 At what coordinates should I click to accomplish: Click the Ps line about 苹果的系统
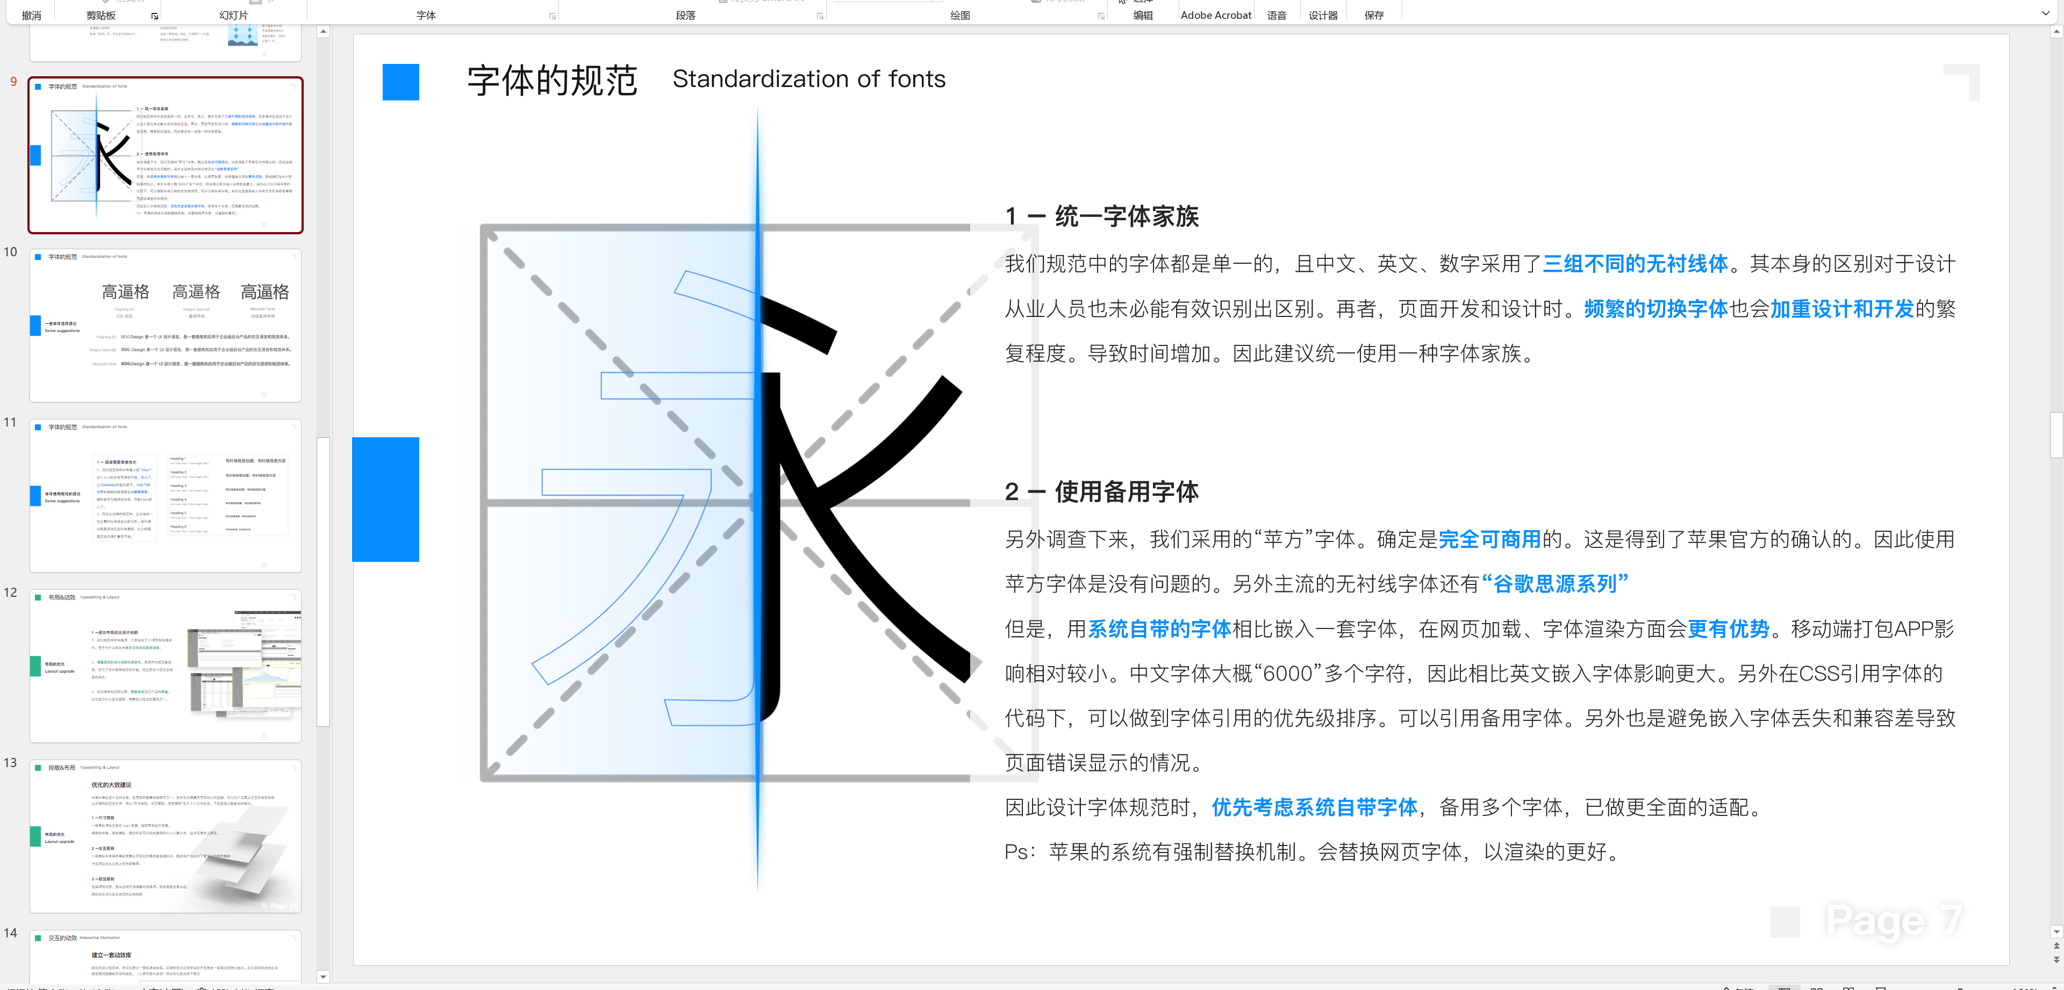1314,851
